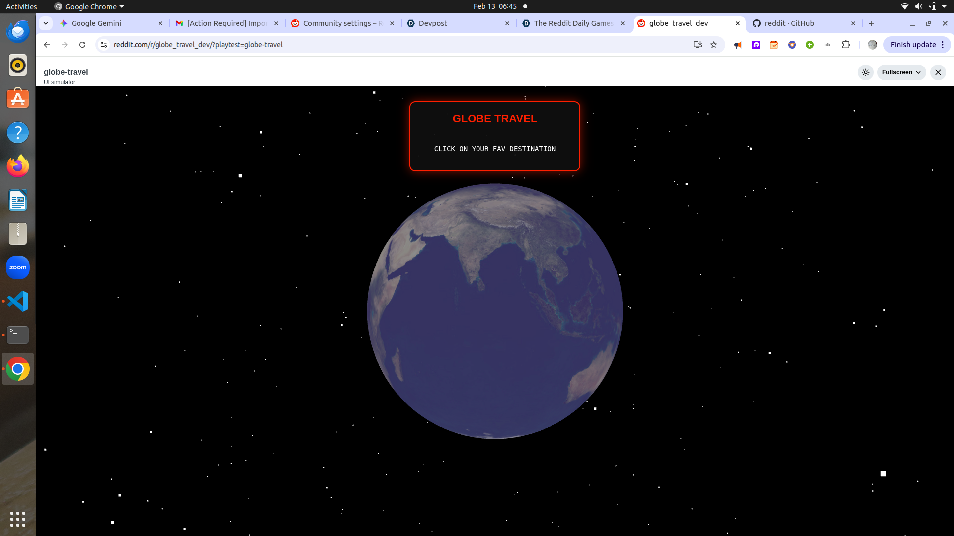Click the install app icon in address bar
This screenshot has width=954, height=536.
click(x=697, y=45)
